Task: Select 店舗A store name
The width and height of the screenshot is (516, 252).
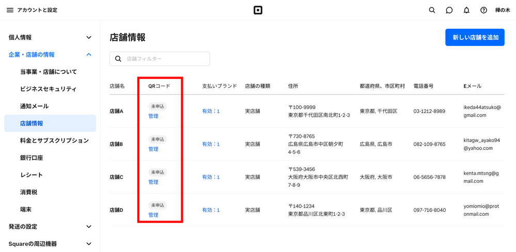Action: coord(116,111)
